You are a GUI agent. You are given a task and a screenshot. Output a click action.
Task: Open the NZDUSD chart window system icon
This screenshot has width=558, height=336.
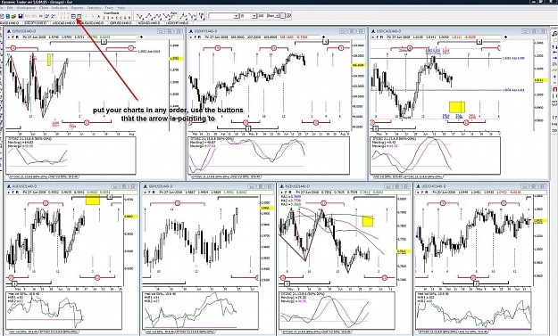[x=282, y=185]
